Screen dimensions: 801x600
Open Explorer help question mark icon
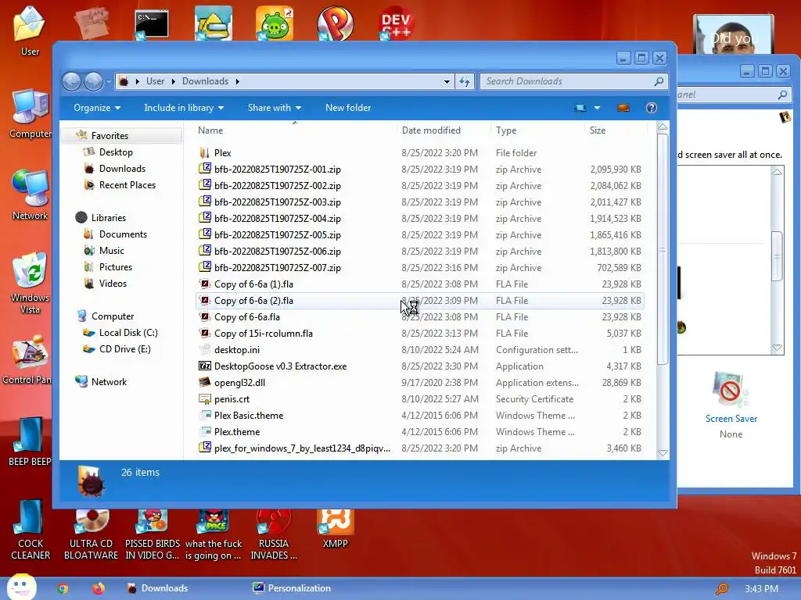(652, 108)
